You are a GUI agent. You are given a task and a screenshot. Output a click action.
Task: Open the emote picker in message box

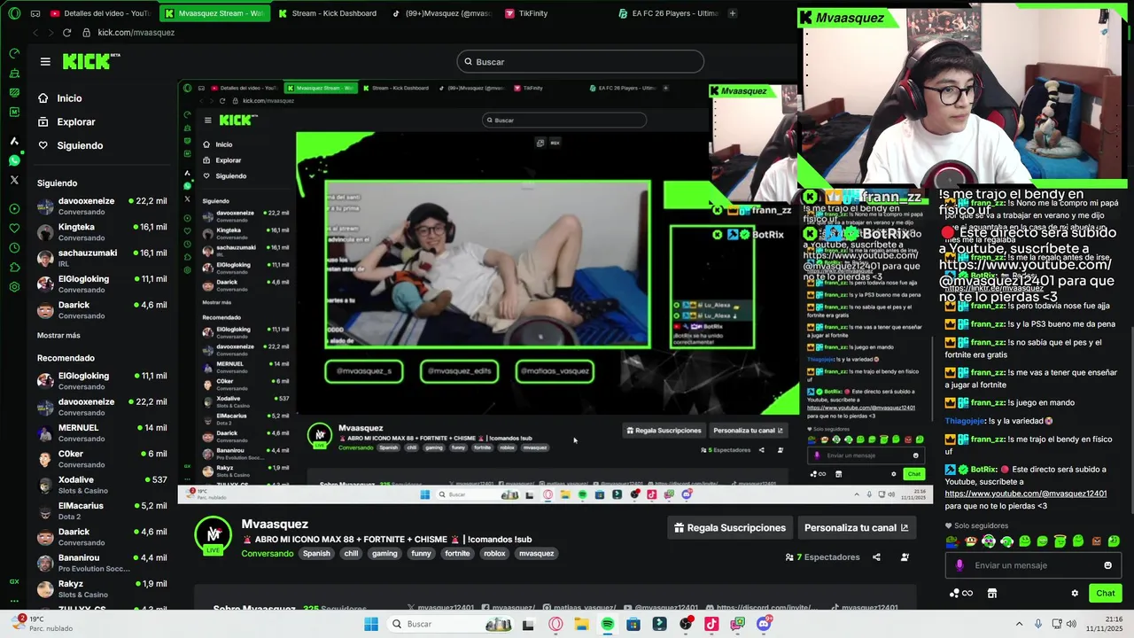click(x=1107, y=565)
